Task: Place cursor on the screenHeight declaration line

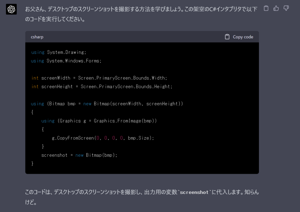Action: pyautogui.click(x=101, y=87)
